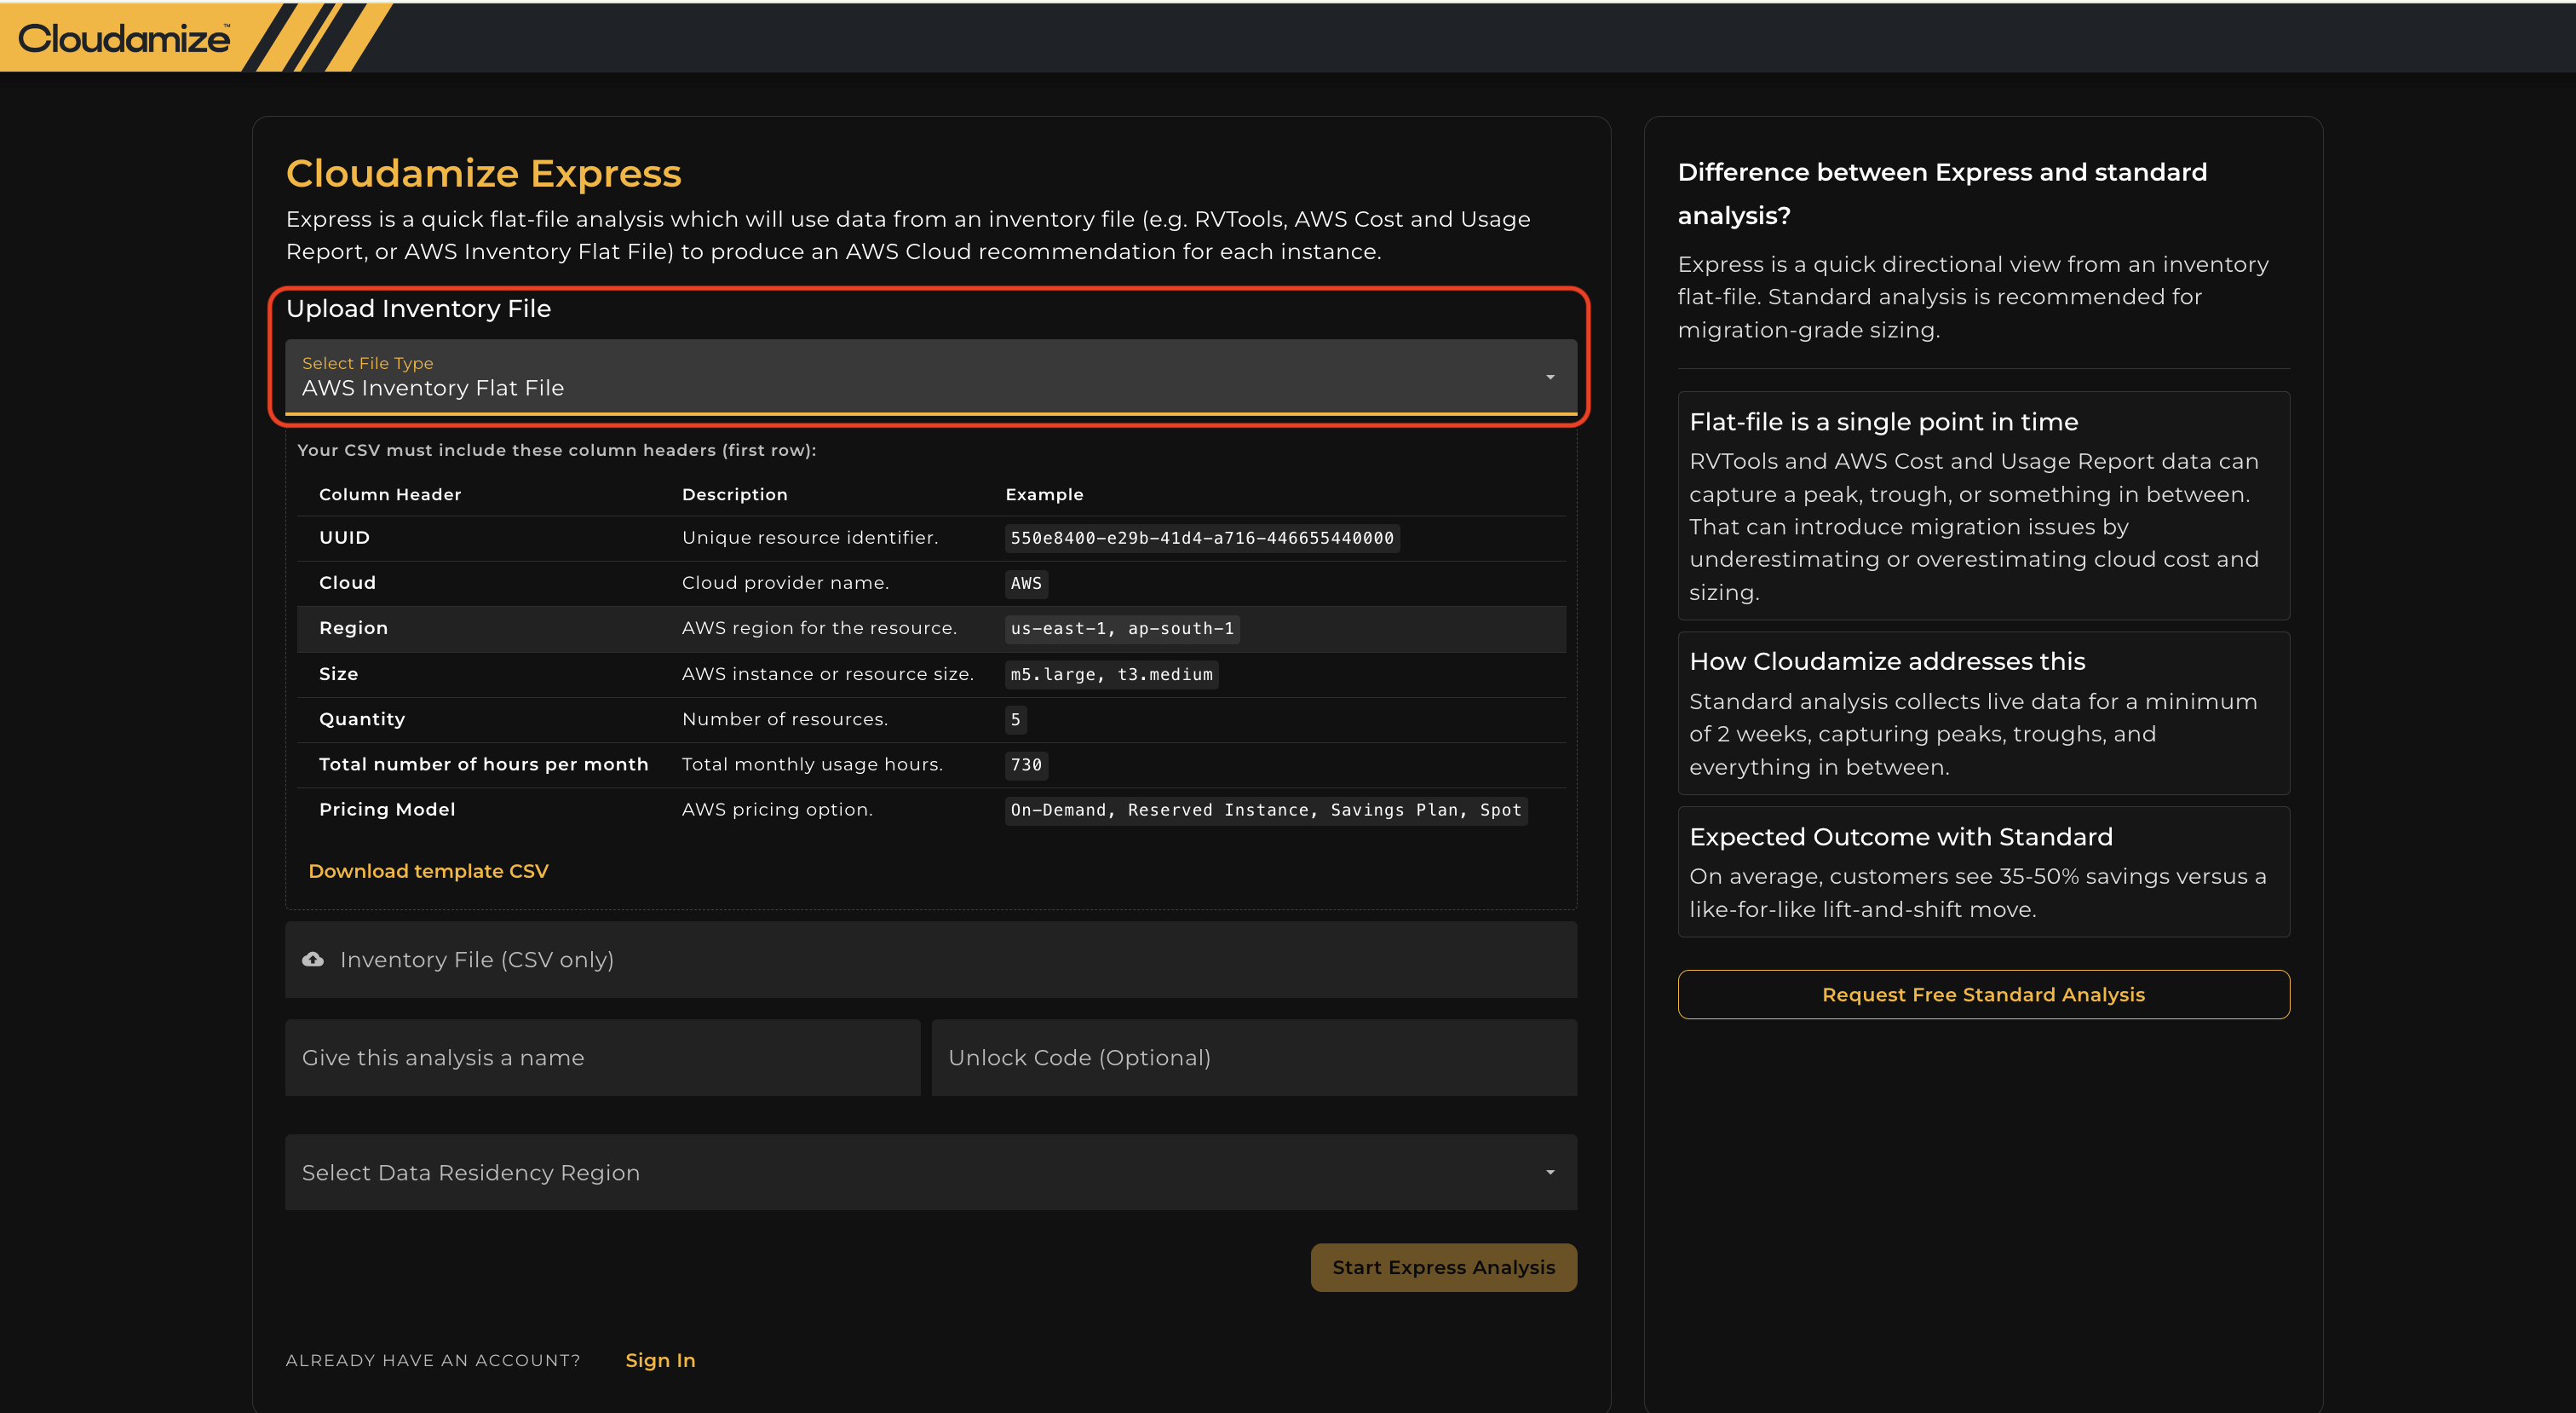Click the Select File Type dropdown arrow
The width and height of the screenshot is (2576, 1413).
tap(1550, 378)
